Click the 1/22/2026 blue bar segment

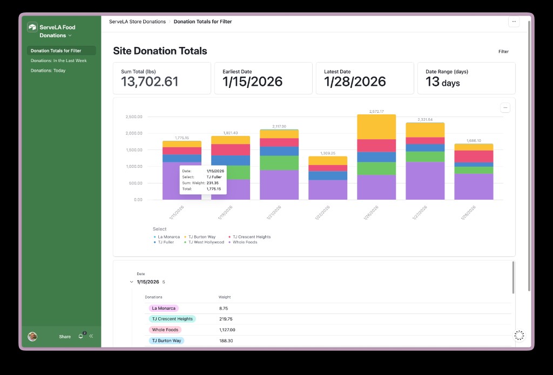[x=328, y=175]
